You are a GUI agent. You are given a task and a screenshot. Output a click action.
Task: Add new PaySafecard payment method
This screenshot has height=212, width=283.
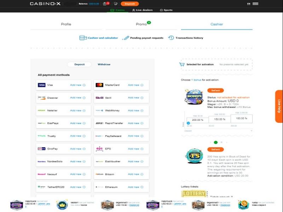click(135, 136)
